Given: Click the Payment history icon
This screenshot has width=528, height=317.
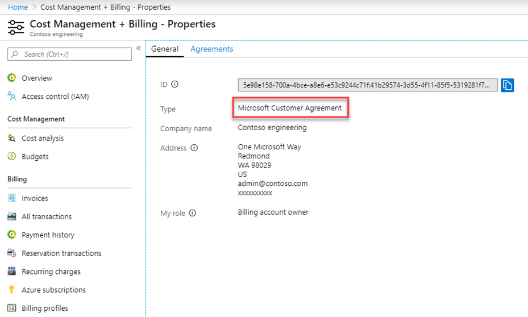Looking at the screenshot, I should [x=11, y=235].
